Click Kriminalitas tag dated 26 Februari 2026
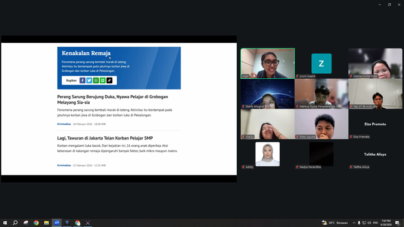The height and width of the screenshot is (227, 404). pos(64,124)
